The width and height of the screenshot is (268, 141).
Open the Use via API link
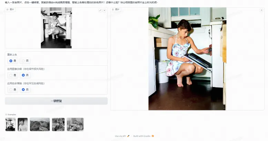tap(122, 136)
